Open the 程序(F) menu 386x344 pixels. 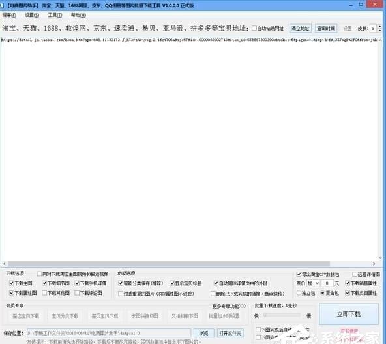9,15
